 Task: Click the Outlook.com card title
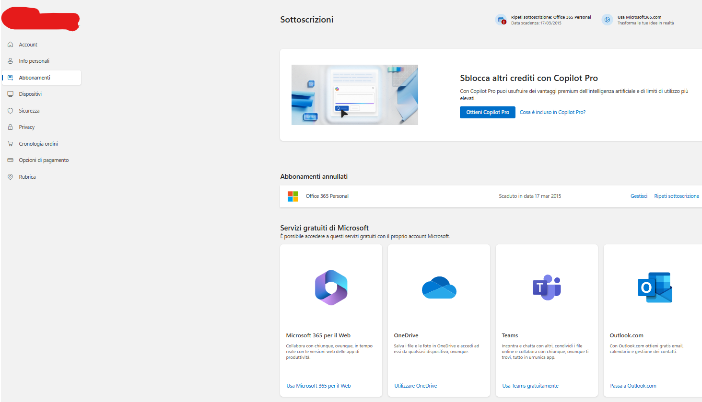click(627, 335)
